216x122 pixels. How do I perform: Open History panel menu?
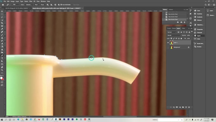187,10
